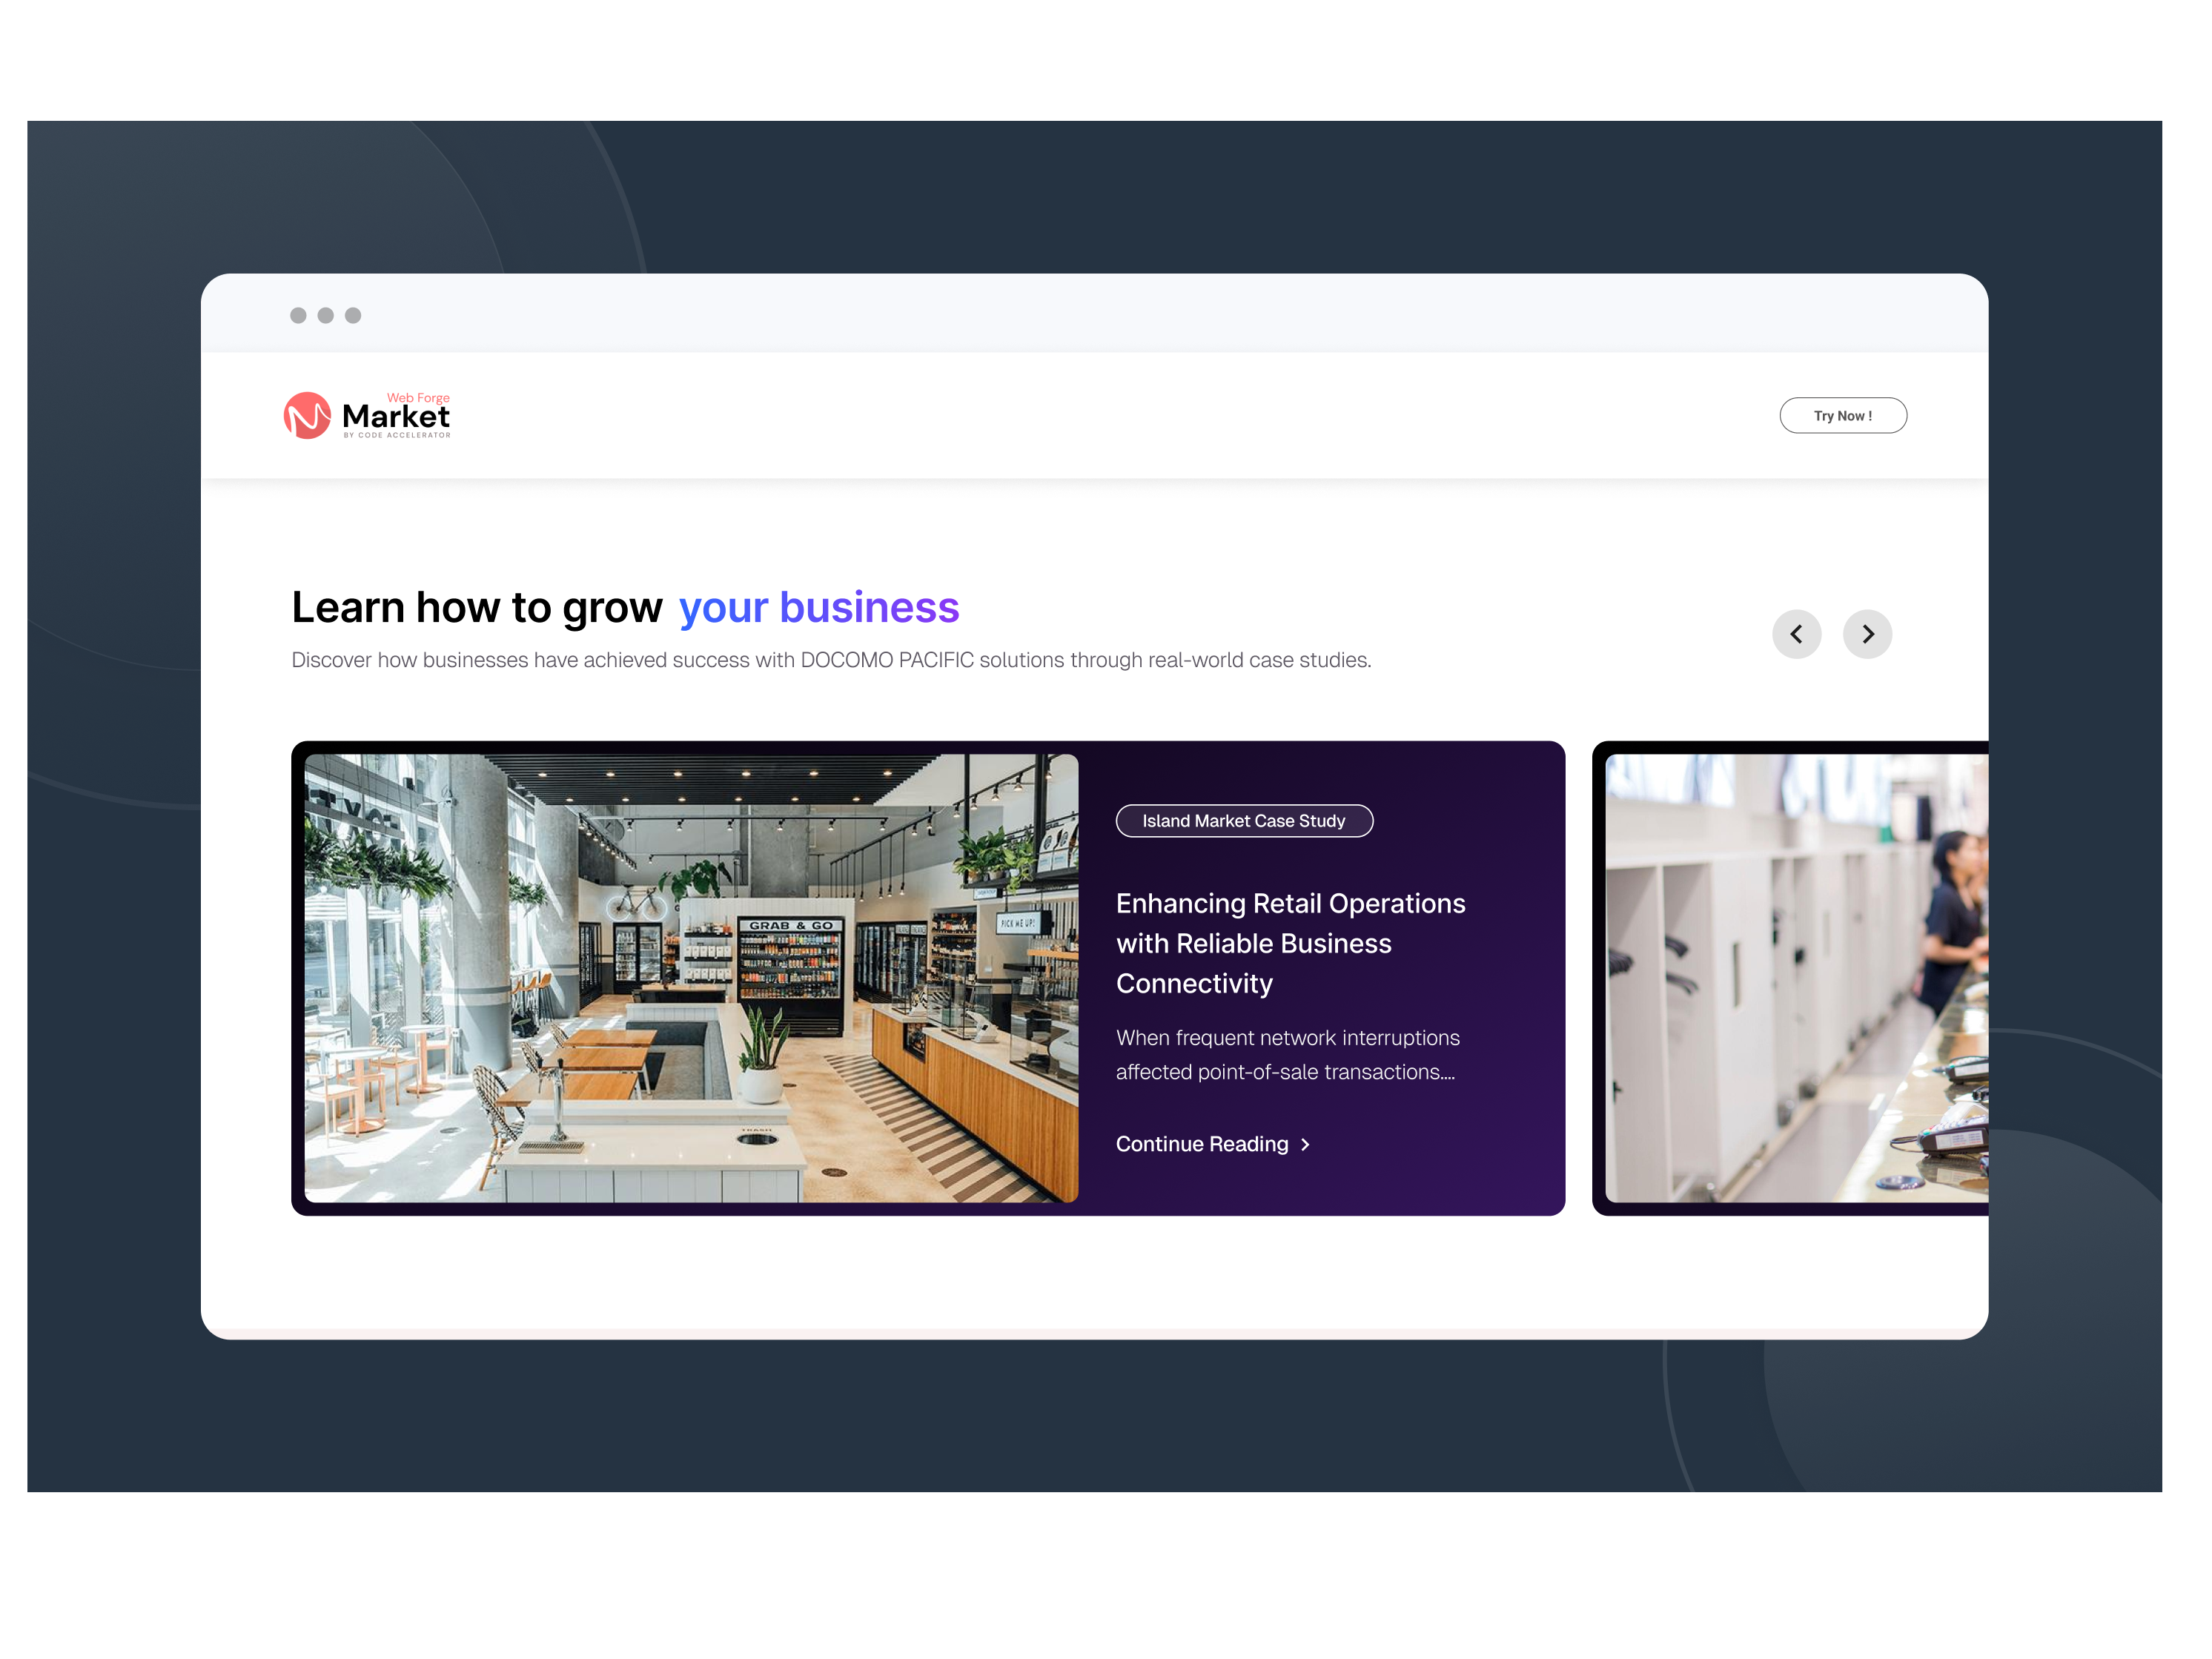Go to previous case study with left arrow
Screen dimensions: 2212x1659
pyautogui.click(x=1796, y=634)
